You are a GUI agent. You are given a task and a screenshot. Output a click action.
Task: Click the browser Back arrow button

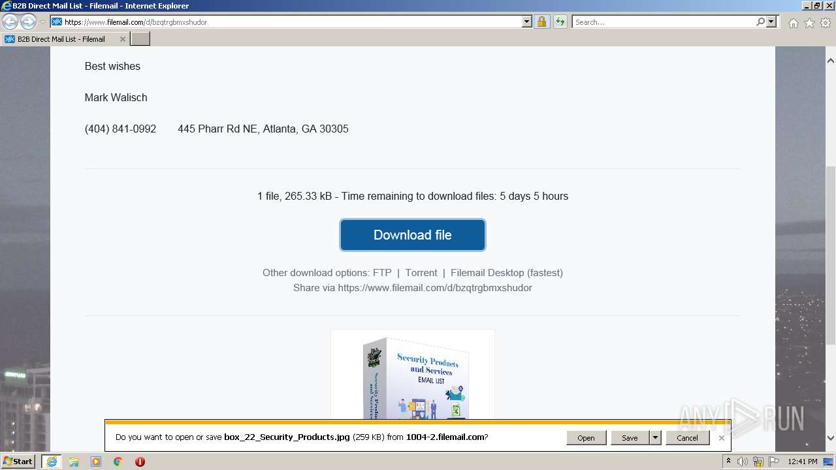coord(10,22)
